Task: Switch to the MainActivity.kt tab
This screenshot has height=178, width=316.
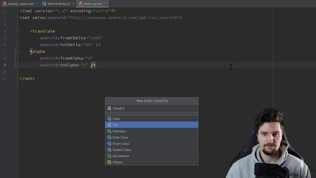Action: tap(58, 3)
